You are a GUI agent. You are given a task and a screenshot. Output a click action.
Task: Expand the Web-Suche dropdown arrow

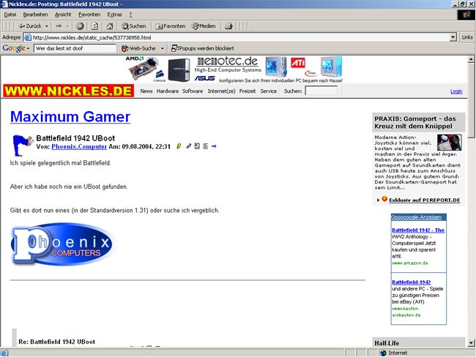tap(163, 48)
